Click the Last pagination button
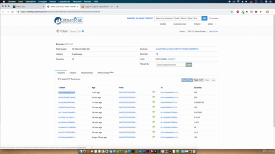Viewport: 275px width, 154px height. pyautogui.click(x=213, y=80)
